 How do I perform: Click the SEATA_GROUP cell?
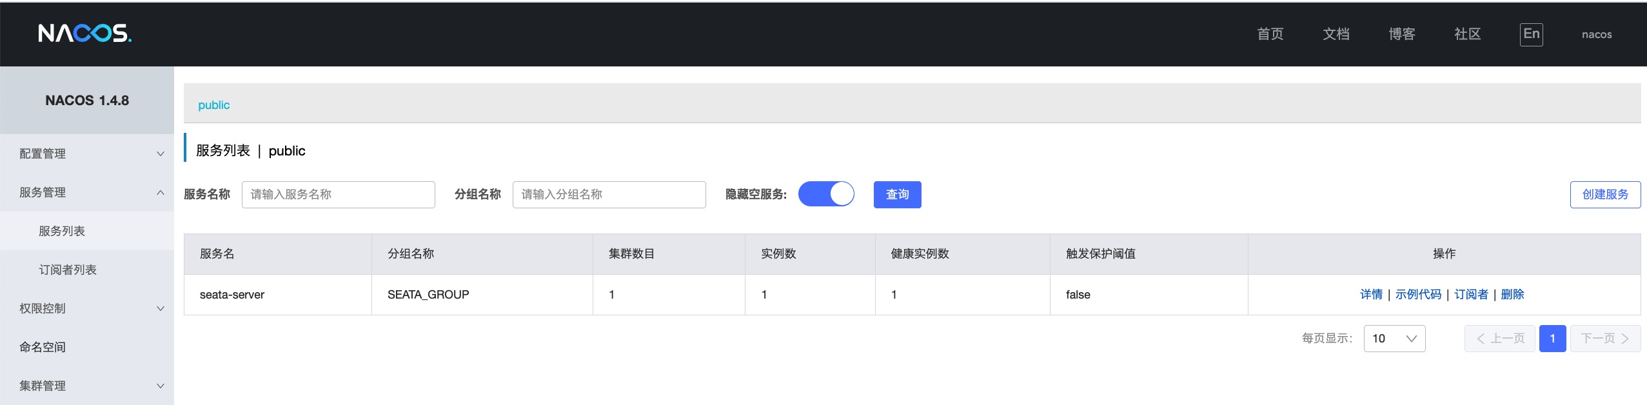tap(482, 295)
